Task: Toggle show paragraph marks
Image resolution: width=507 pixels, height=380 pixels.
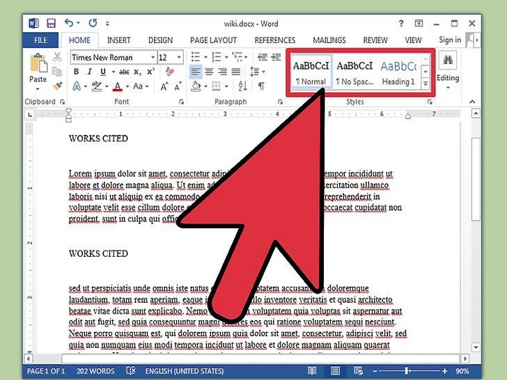Action: coord(261,86)
